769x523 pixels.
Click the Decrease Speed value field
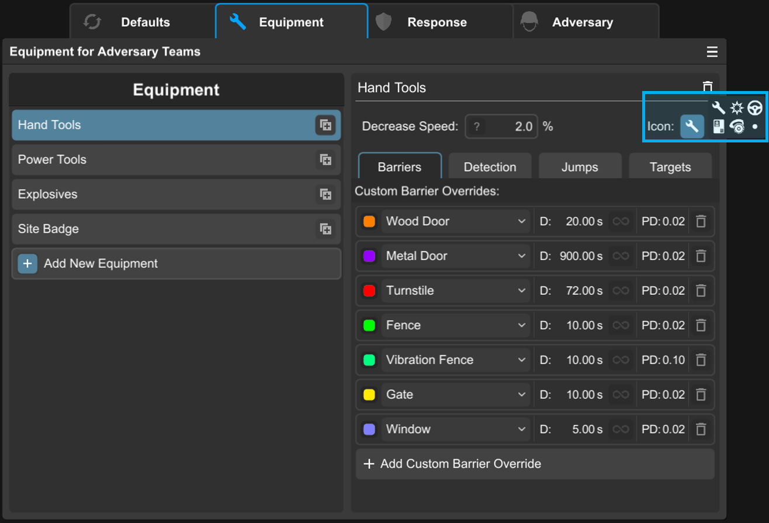click(502, 127)
